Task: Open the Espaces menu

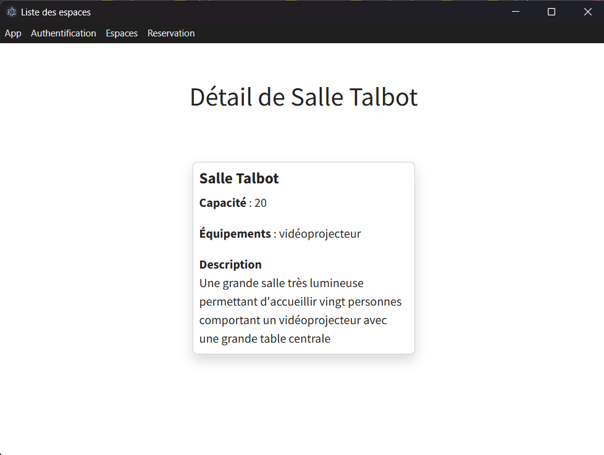Action: pos(122,33)
